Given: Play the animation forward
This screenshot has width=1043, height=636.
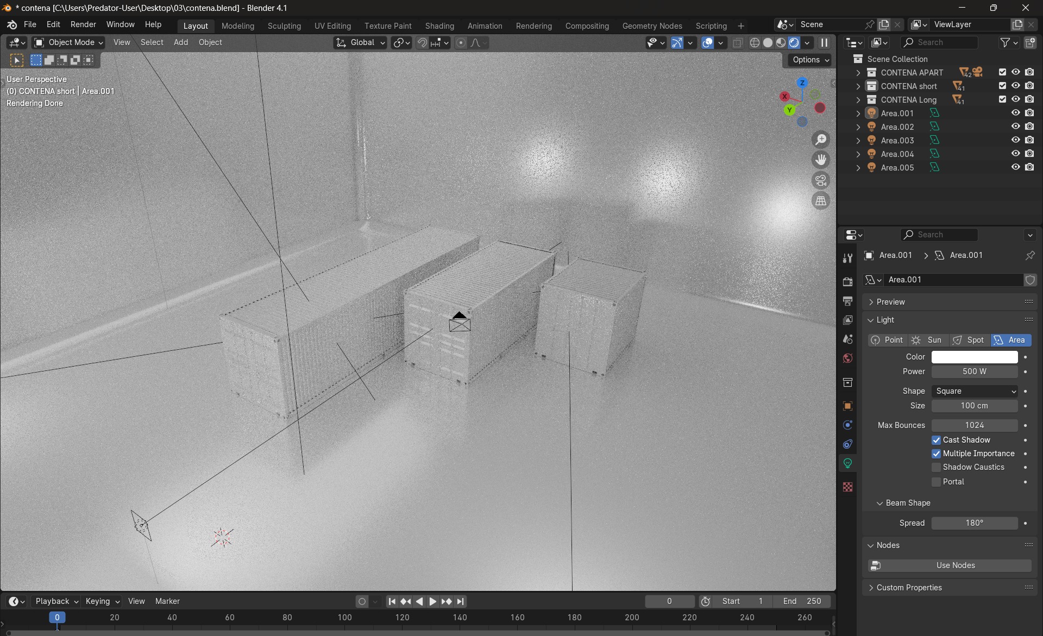Looking at the screenshot, I should [x=433, y=601].
